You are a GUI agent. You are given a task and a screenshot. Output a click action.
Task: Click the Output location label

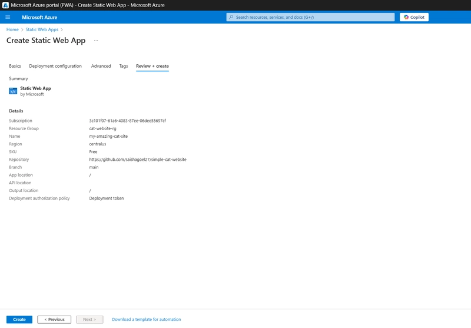coord(24,190)
